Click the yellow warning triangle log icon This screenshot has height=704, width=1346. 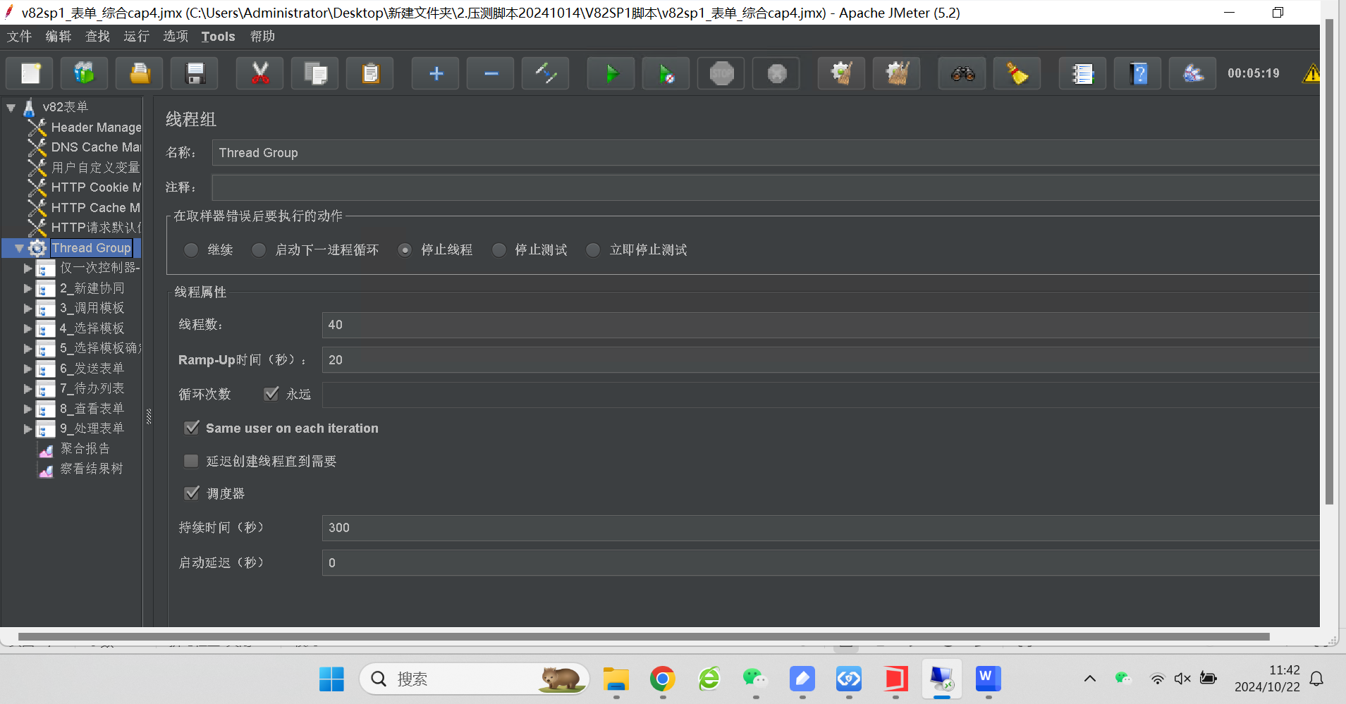(x=1311, y=73)
